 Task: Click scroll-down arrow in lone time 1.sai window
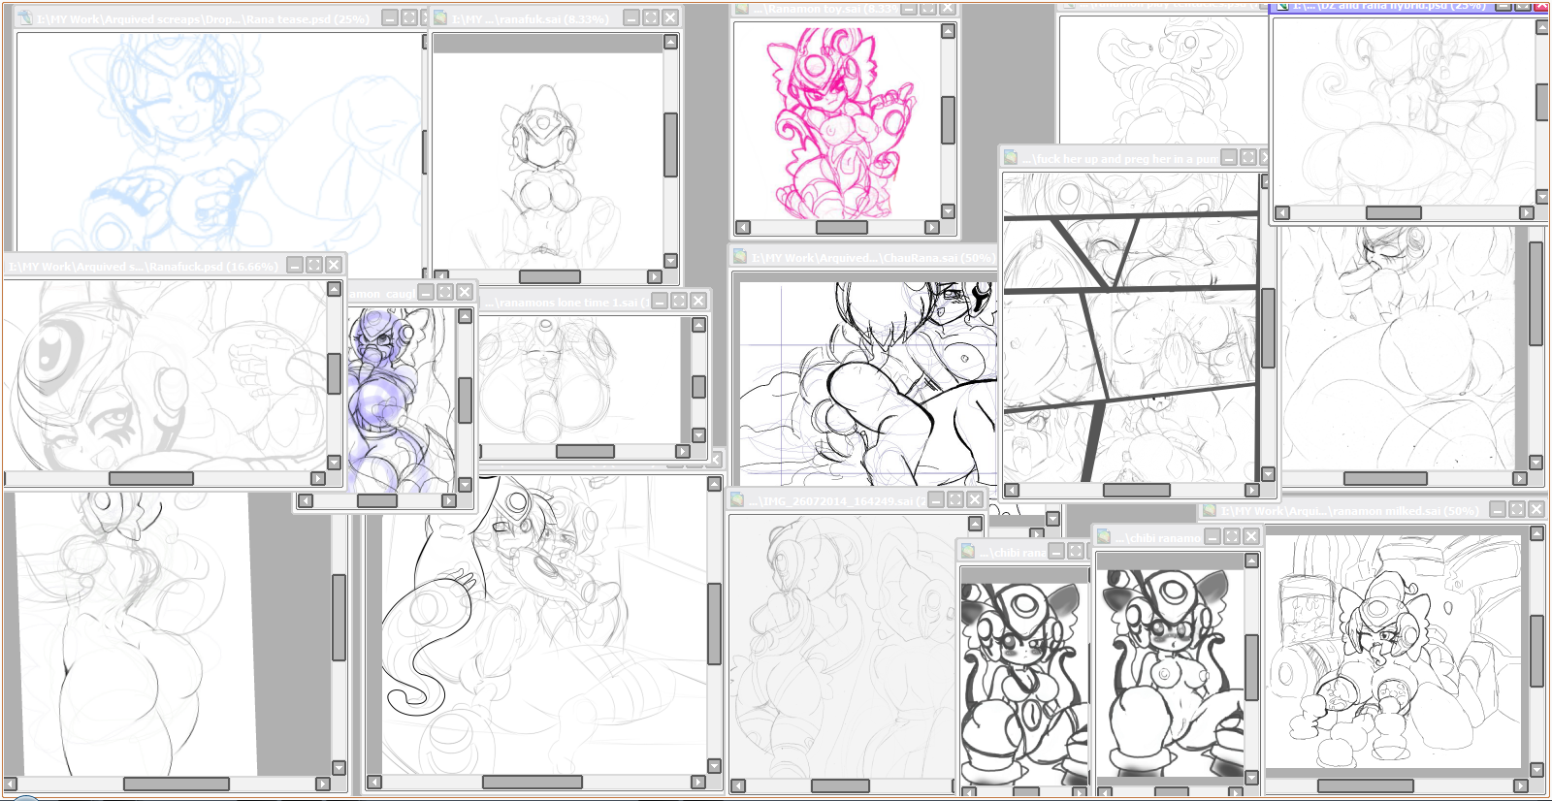698,435
